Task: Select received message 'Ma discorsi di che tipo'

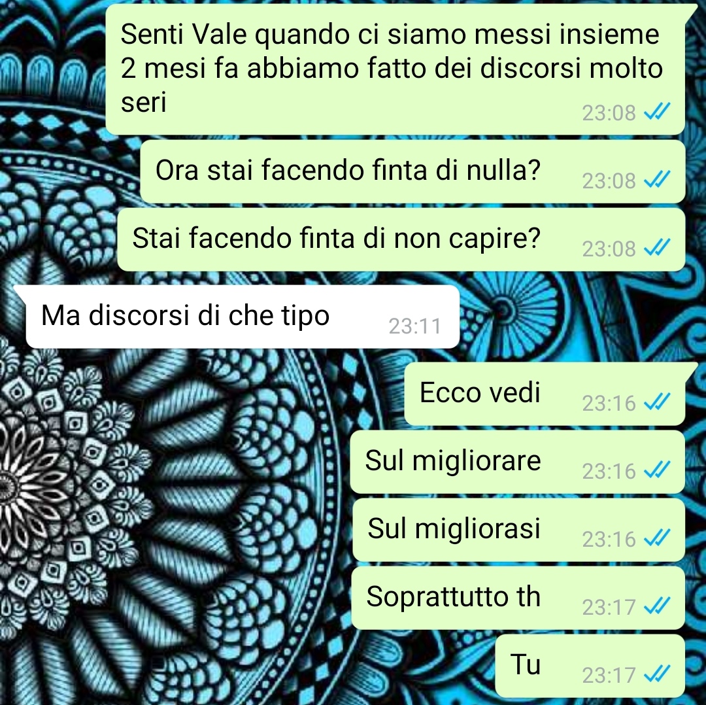Action: coord(243,317)
